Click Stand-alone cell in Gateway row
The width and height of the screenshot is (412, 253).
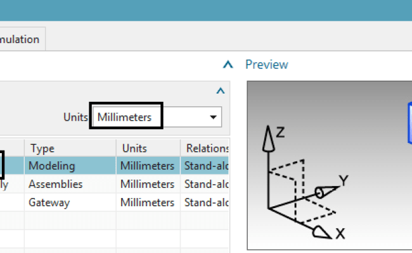pos(205,202)
